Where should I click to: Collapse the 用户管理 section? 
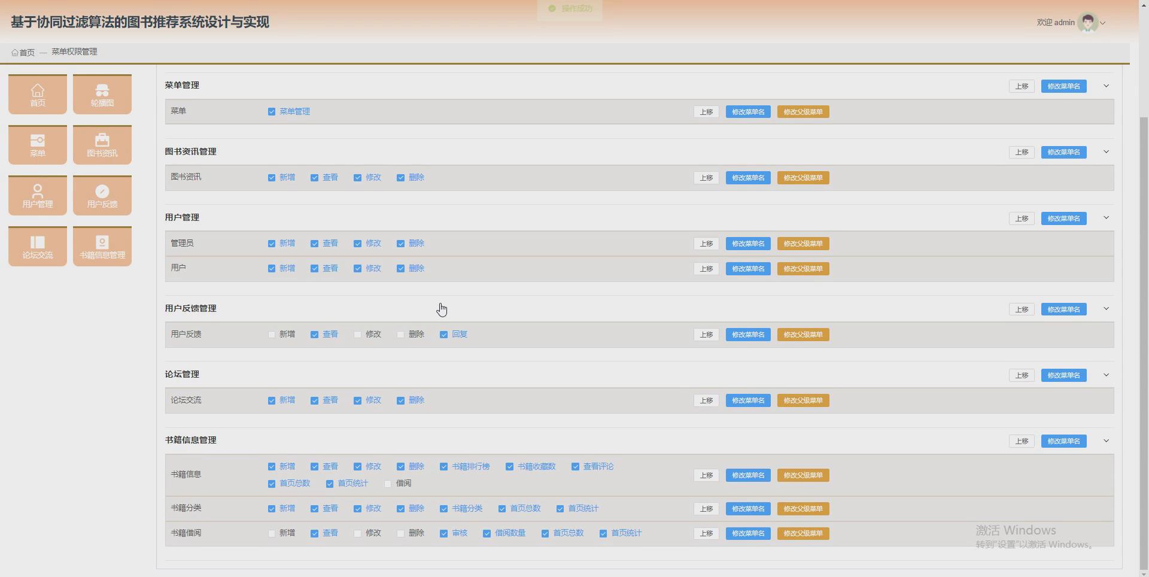click(1106, 217)
